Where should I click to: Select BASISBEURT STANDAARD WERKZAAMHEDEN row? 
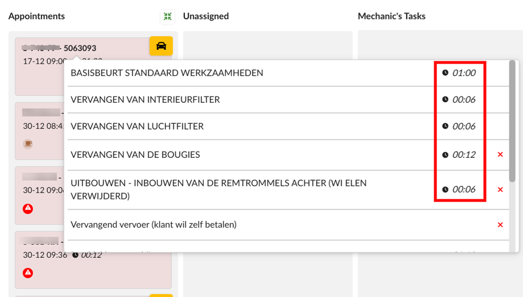coord(288,73)
